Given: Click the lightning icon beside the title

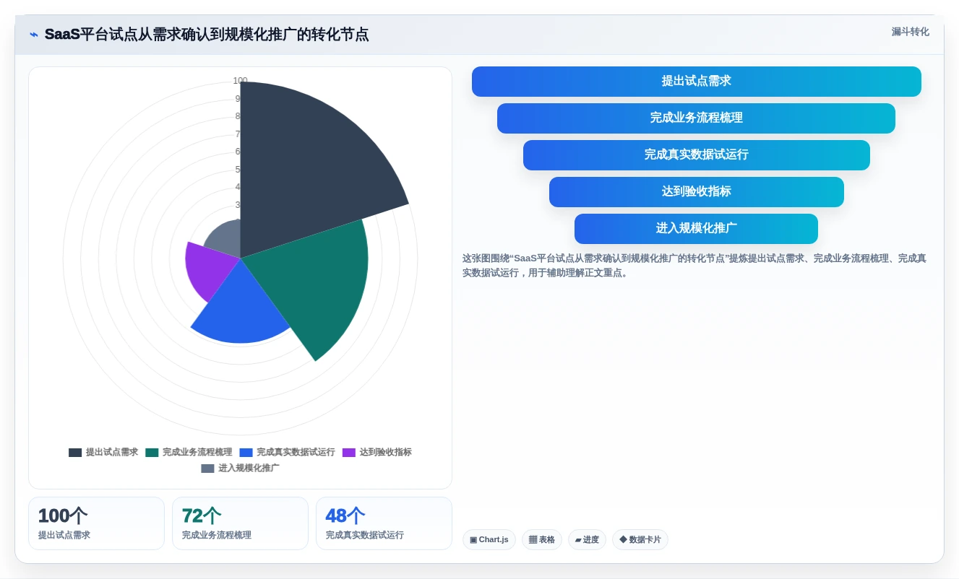Looking at the screenshot, I should coord(34,35).
